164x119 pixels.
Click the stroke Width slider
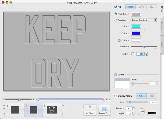(140, 83)
